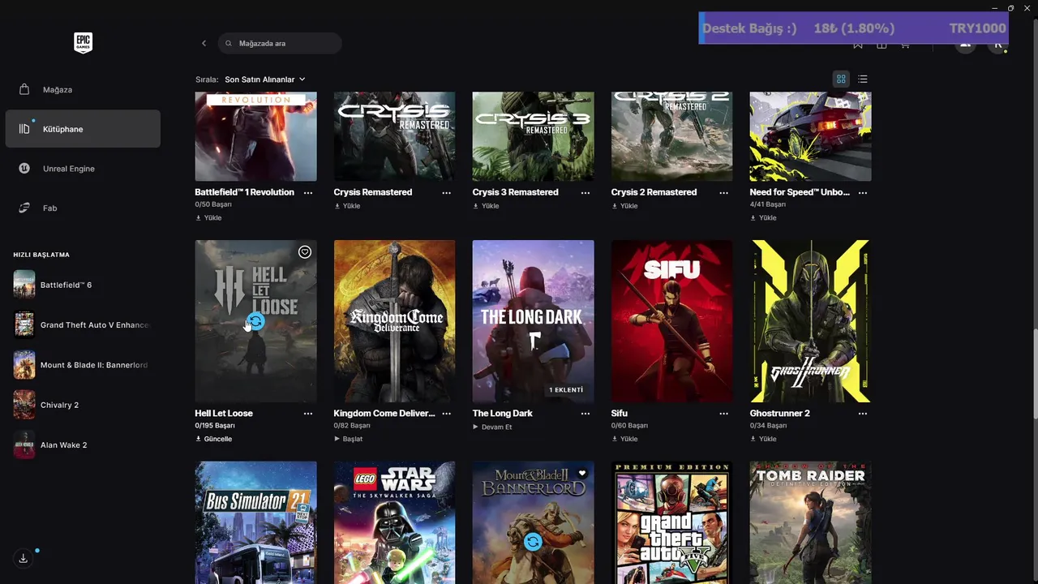The width and height of the screenshot is (1038, 584).
Task: Open the downloads icon in the sidebar
Action: (x=24, y=558)
